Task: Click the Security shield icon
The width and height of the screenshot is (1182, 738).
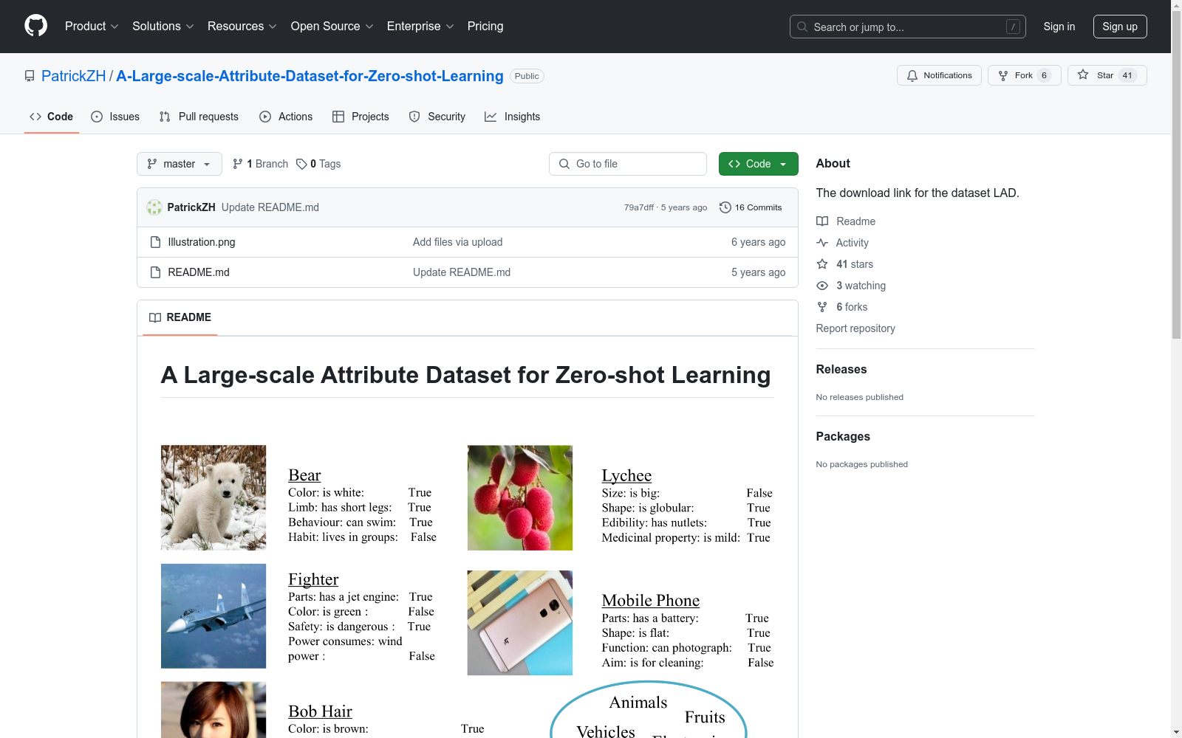Action: 414,117
